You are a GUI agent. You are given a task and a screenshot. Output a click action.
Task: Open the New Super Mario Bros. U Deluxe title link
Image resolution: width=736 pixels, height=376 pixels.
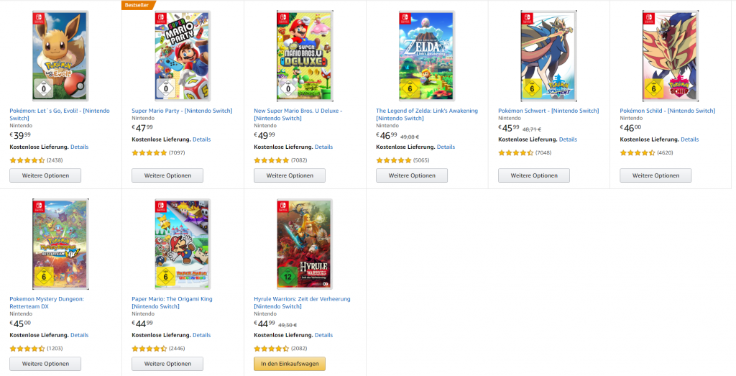pyautogui.click(x=298, y=111)
